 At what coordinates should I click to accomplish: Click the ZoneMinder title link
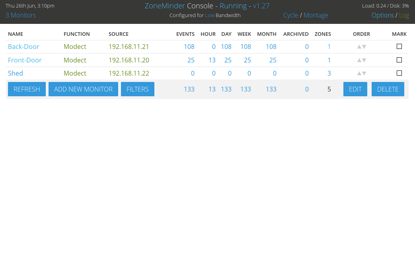(x=165, y=6)
